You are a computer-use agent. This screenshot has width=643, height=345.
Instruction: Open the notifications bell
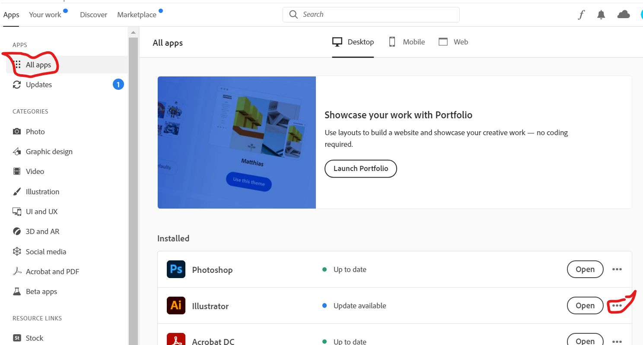601,15
